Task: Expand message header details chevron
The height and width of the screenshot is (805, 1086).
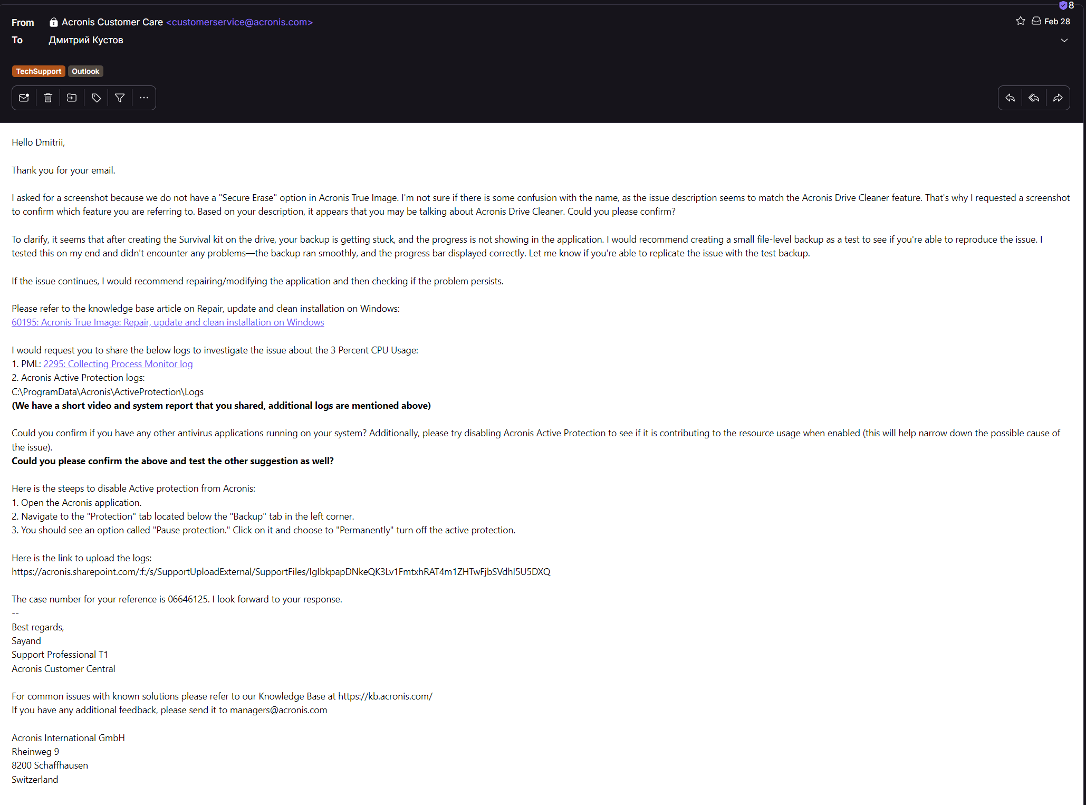Action: click(x=1064, y=40)
